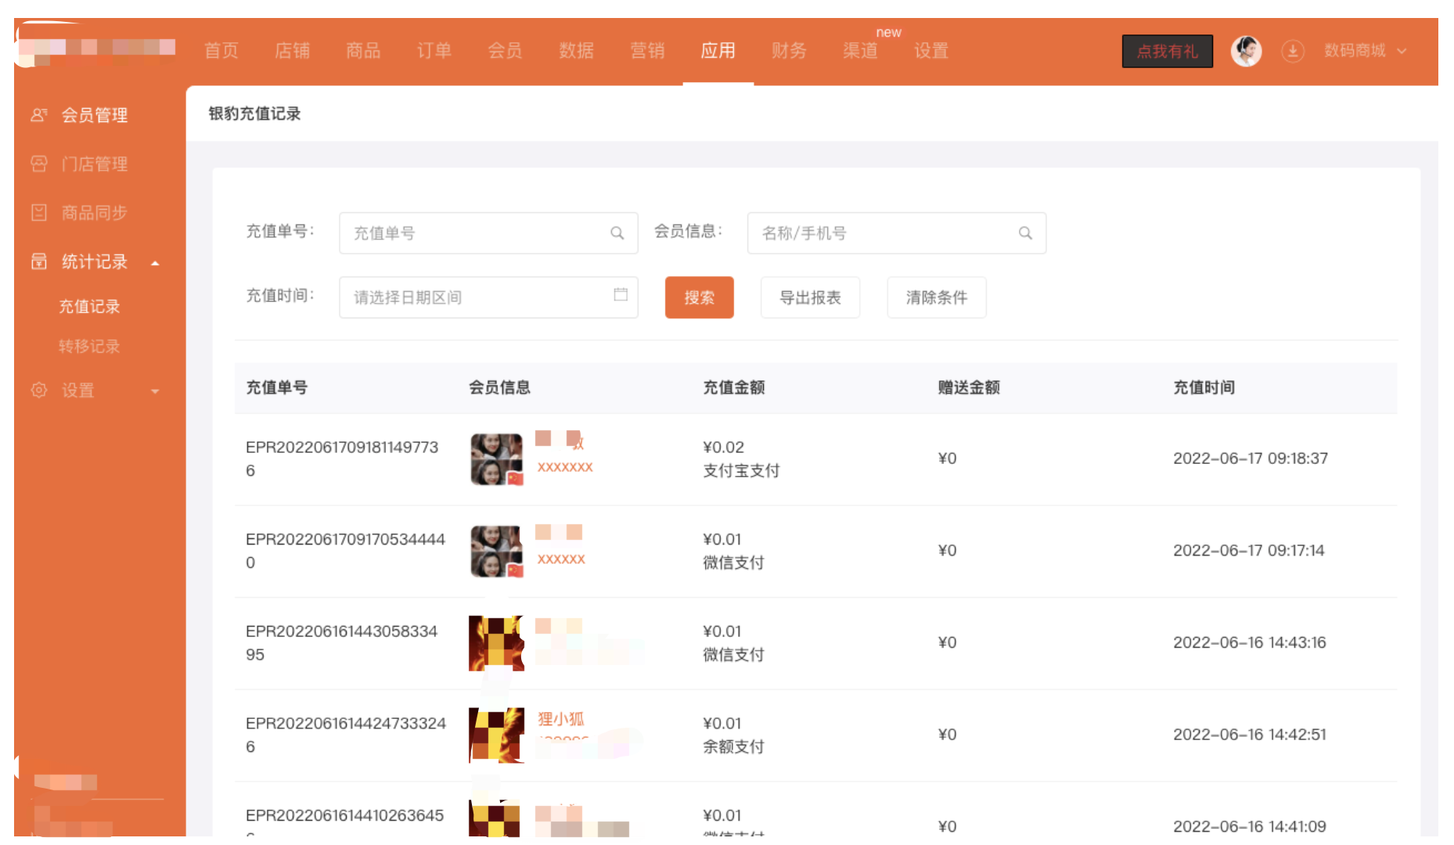The height and width of the screenshot is (845, 1454).
Task: Click the 搜索 button
Action: pos(699,297)
